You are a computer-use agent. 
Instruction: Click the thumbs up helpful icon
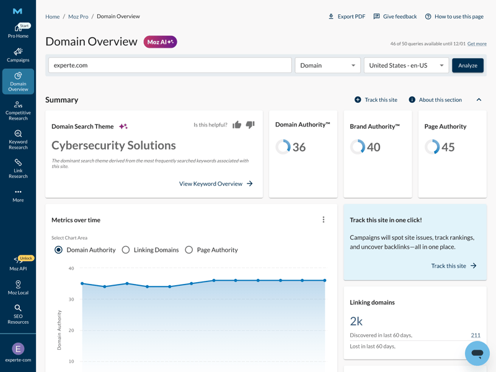point(237,125)
